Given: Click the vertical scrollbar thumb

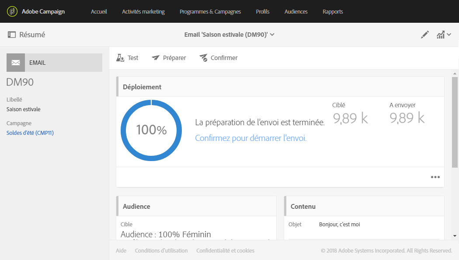Looking at the screenshot, I should pyautogui.click(x=455, y=122).
